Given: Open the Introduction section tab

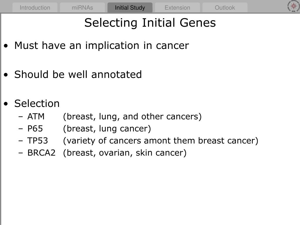Looking at the screenshot, I should [x=35, y=8].
